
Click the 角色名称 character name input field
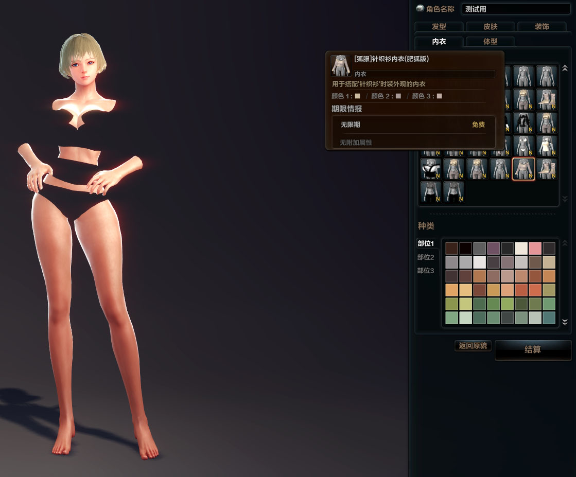[516, 9]
